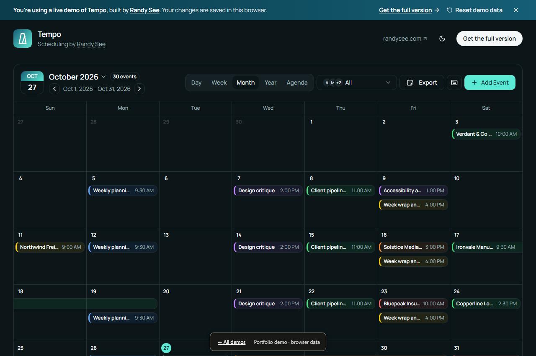Image resolution: width=536 pixels, height=356 pixels.
Task: Open Client pipeline event on Oct 15
Action: click(x=341, y=247)
